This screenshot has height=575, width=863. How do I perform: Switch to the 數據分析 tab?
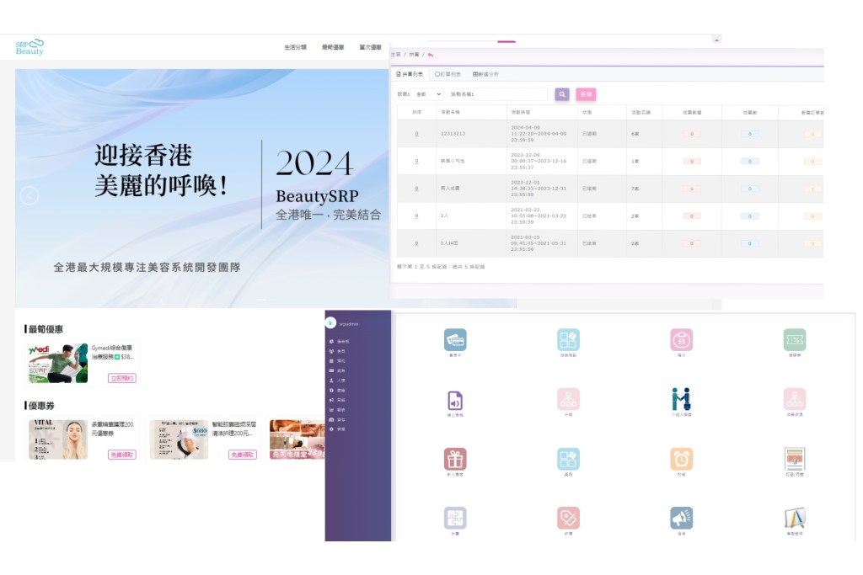tap(485, 75)
